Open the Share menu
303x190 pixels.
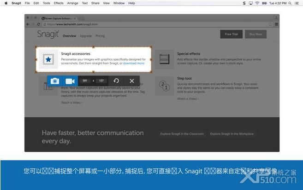pos(95,3)
